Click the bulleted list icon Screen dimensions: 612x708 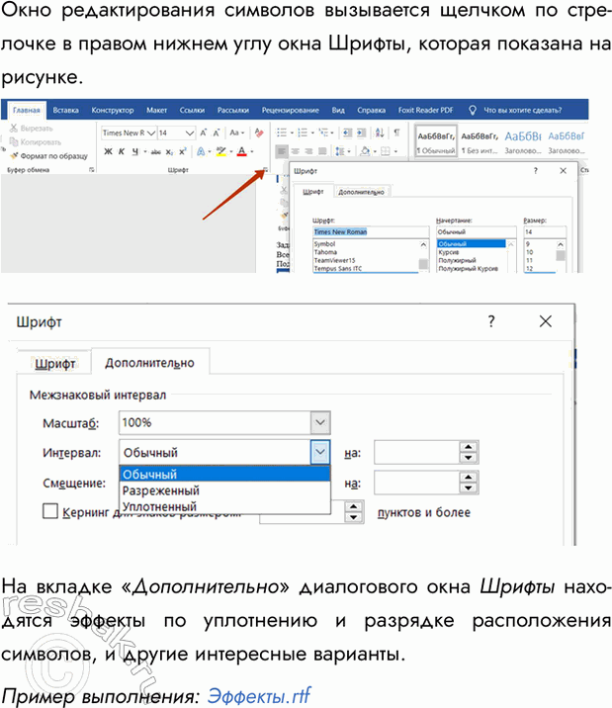click(x=282, y=133)
